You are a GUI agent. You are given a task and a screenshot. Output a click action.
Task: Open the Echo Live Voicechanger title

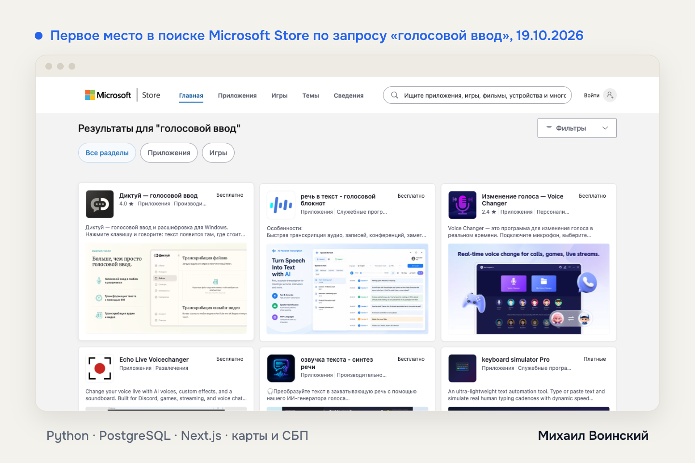coord(154,359)
